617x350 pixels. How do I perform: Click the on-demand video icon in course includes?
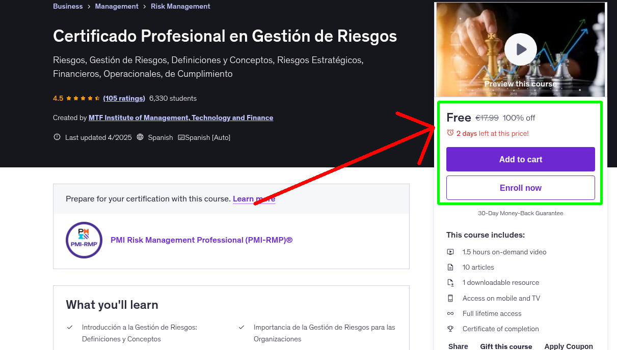click(x=450, y=252)
